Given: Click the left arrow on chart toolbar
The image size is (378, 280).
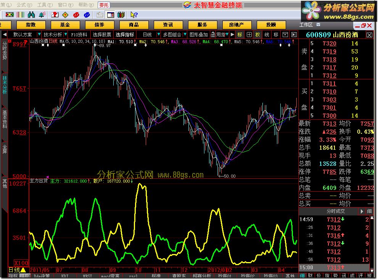Looking at the screenshot, I should tap(4, 35).
